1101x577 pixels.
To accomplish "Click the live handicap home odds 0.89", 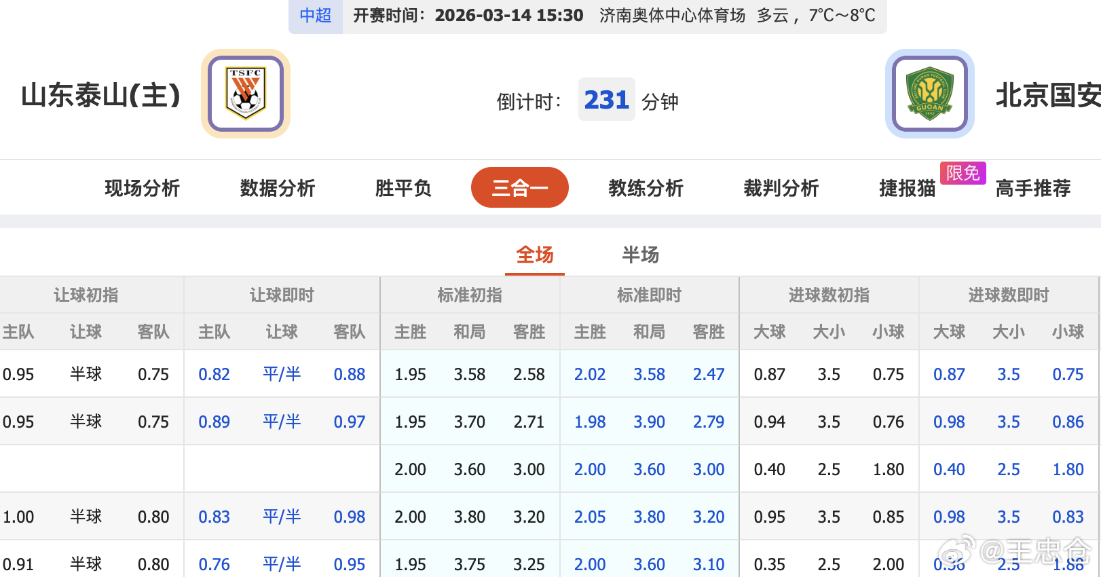I will 214,422.
